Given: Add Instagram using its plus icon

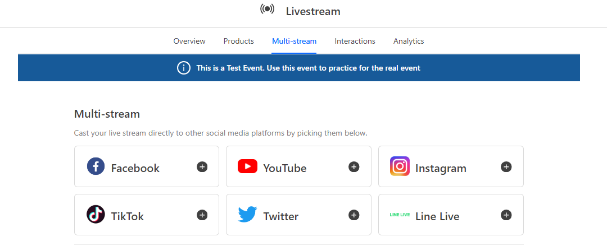Looking at the screenshot, I should (x=506, y=167).
